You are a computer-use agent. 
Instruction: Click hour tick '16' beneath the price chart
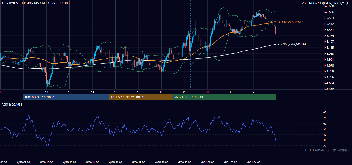(x=116, y=92)
